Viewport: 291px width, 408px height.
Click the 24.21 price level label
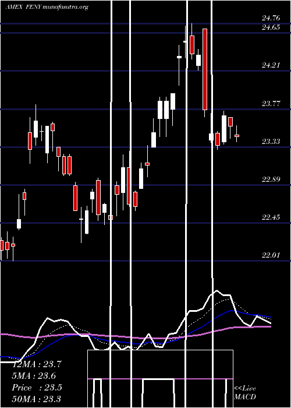click(271, 65)
